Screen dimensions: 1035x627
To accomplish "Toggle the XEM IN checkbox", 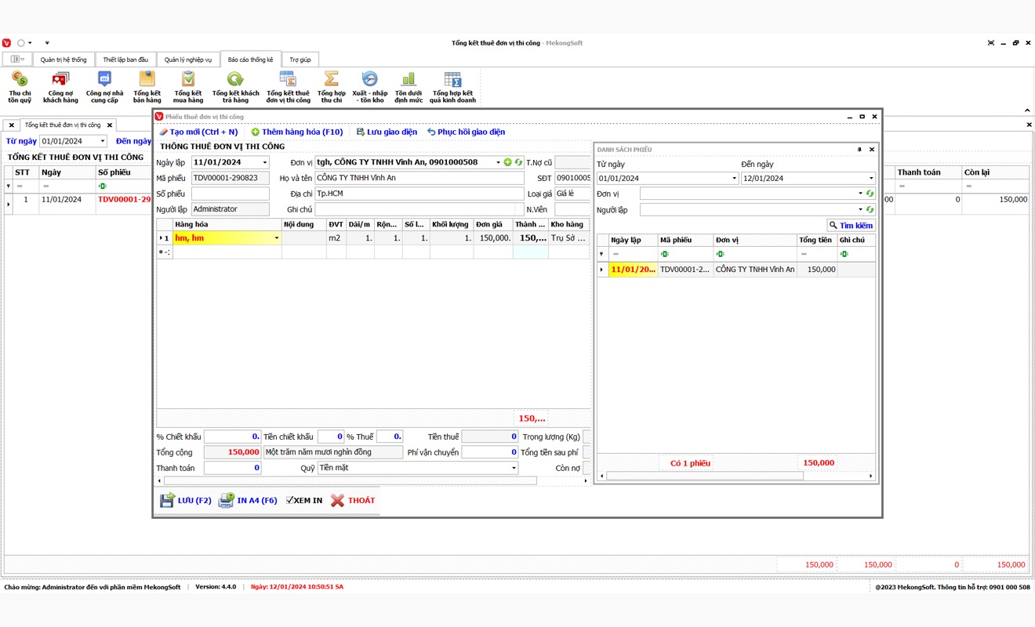I will (290, 500).
